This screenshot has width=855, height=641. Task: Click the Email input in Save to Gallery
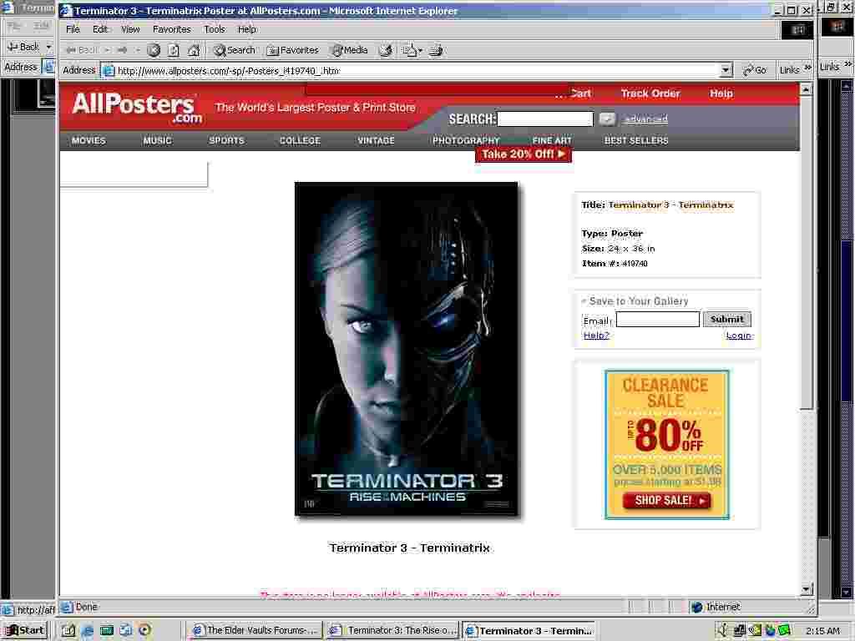(658, 320)
